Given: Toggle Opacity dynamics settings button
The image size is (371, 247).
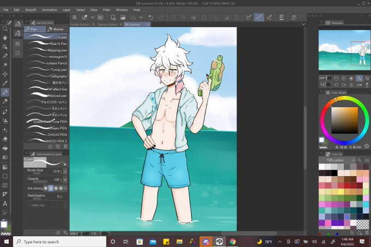Looking at the screenshot, I should pyautogui.click(x=65, y=180).
